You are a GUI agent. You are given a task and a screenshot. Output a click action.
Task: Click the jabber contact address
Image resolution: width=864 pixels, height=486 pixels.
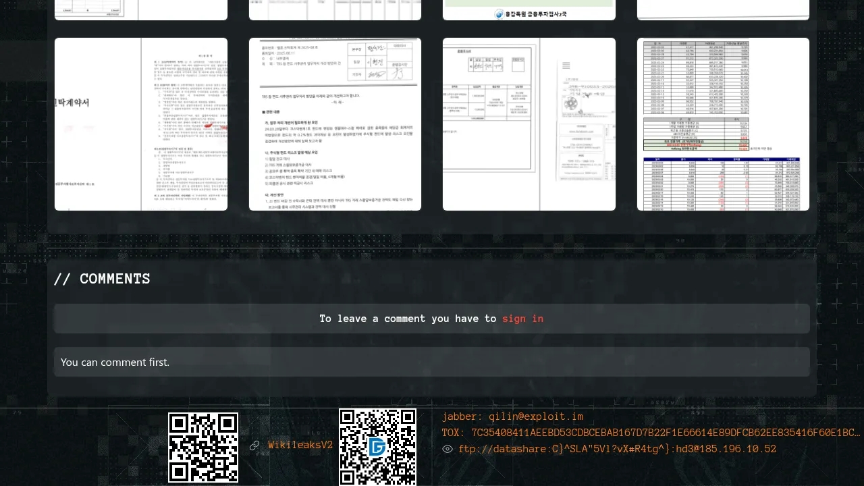[x=536, y=416]
